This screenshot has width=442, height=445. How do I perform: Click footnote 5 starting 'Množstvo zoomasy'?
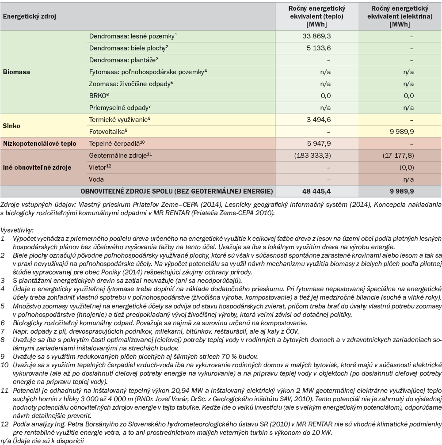click(221, 310)
